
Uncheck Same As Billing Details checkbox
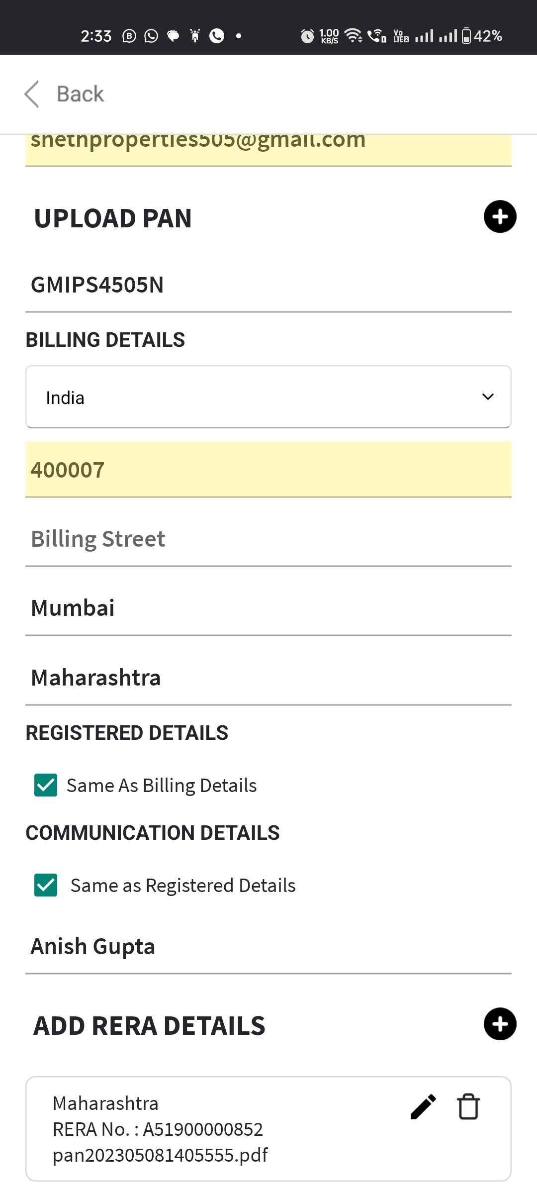[x=46, y=785]
